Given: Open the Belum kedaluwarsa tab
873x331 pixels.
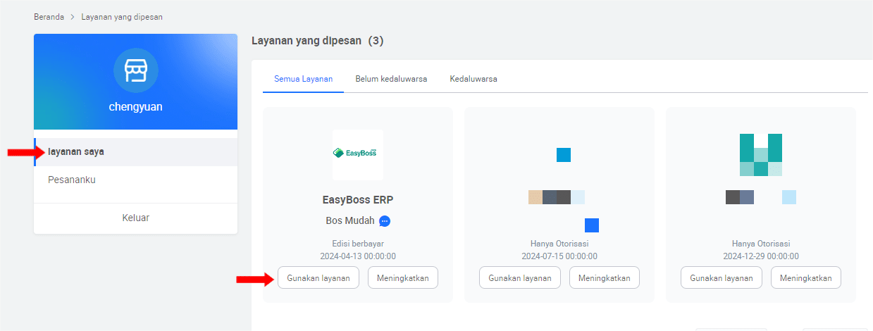Looking at the screenshot, I should 391,79.
